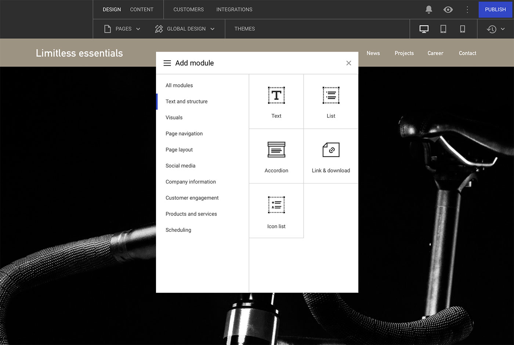Open the Career page link
Viewport: 514px width, 345px height.
(435, 53)
